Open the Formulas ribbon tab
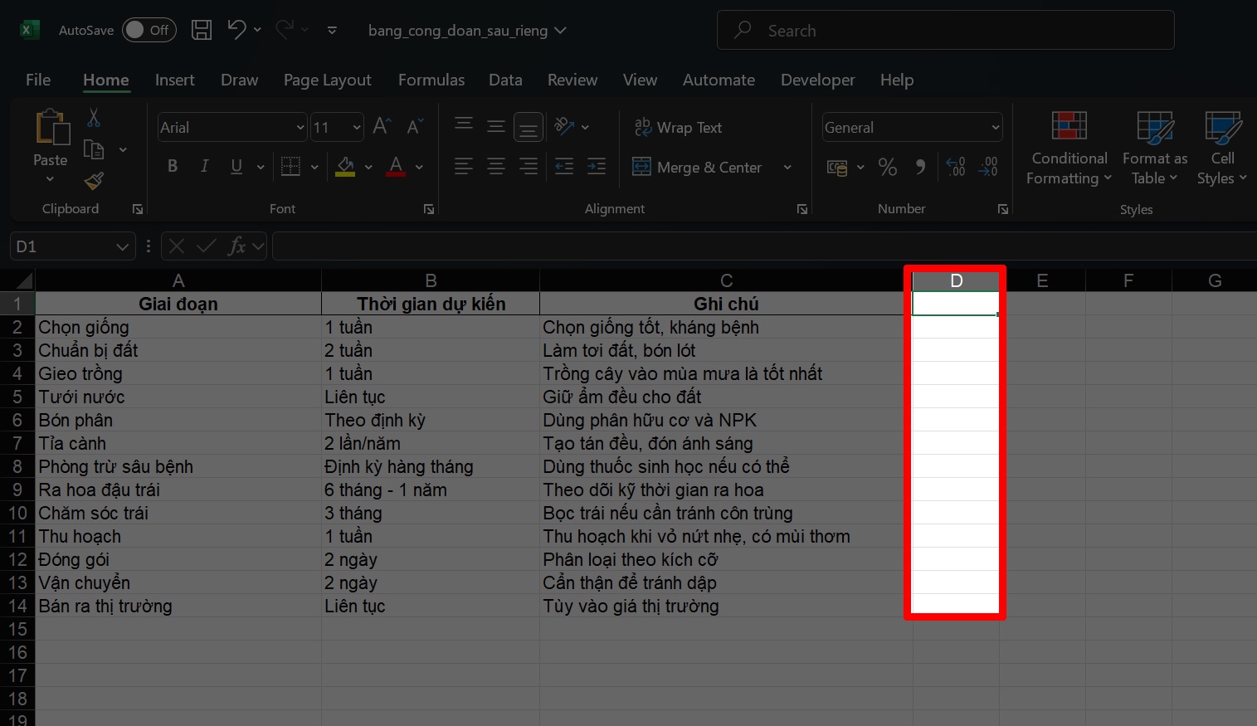 click(431, 80)
